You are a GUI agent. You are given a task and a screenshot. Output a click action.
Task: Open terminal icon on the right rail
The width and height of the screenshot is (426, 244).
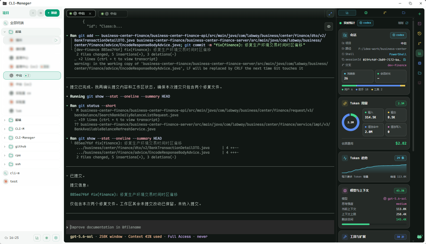[420, 24]
